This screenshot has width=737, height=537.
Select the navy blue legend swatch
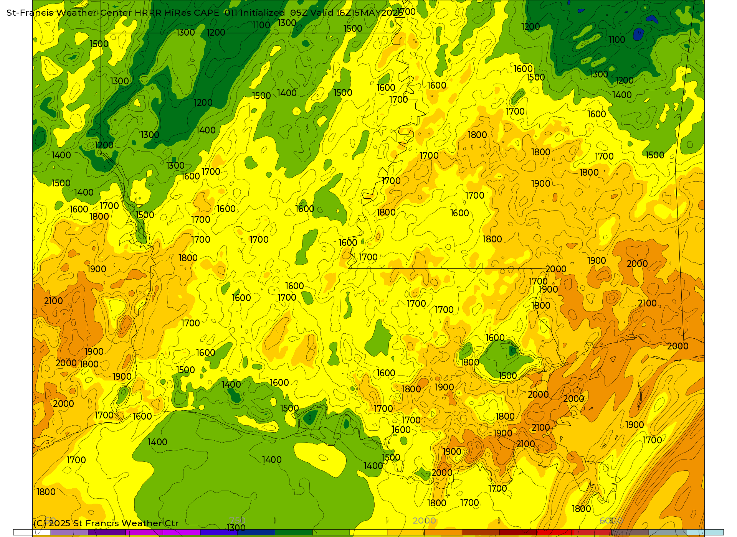(256, 532)
